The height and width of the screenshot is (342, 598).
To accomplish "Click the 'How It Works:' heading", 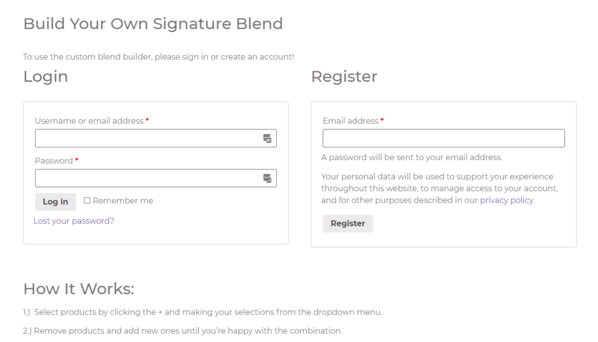I will click(x=79, y=289).
